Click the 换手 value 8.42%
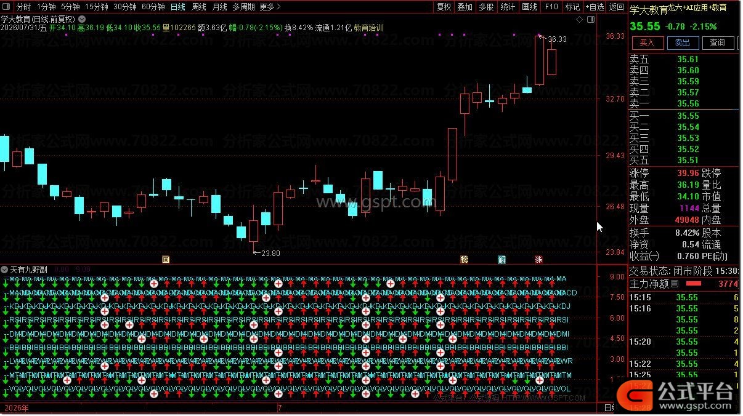 (687, 233)
